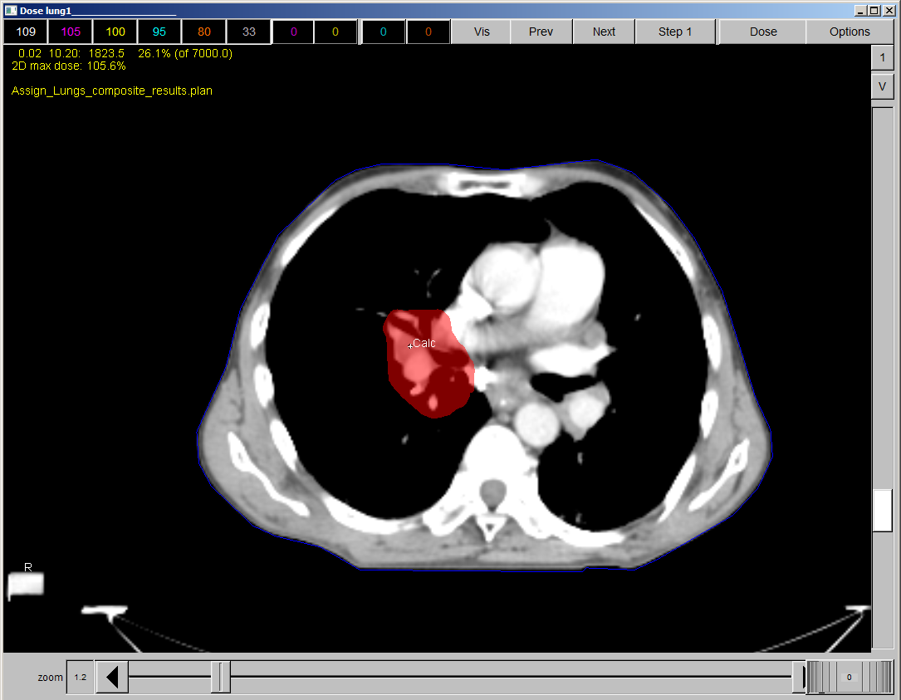
Task: Open the Dose menu
Action: 763,32
